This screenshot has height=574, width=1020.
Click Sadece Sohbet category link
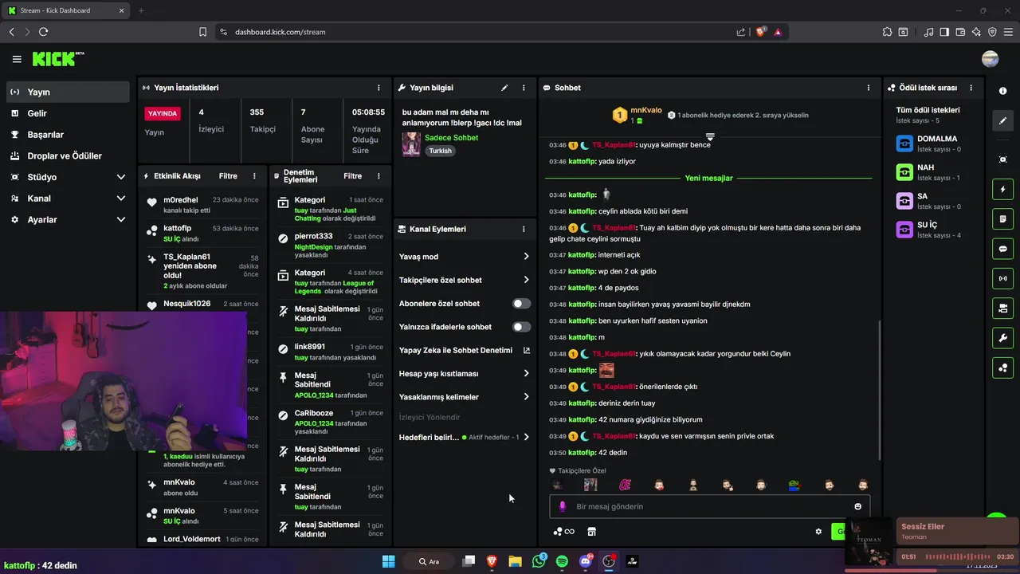point(451,138)
